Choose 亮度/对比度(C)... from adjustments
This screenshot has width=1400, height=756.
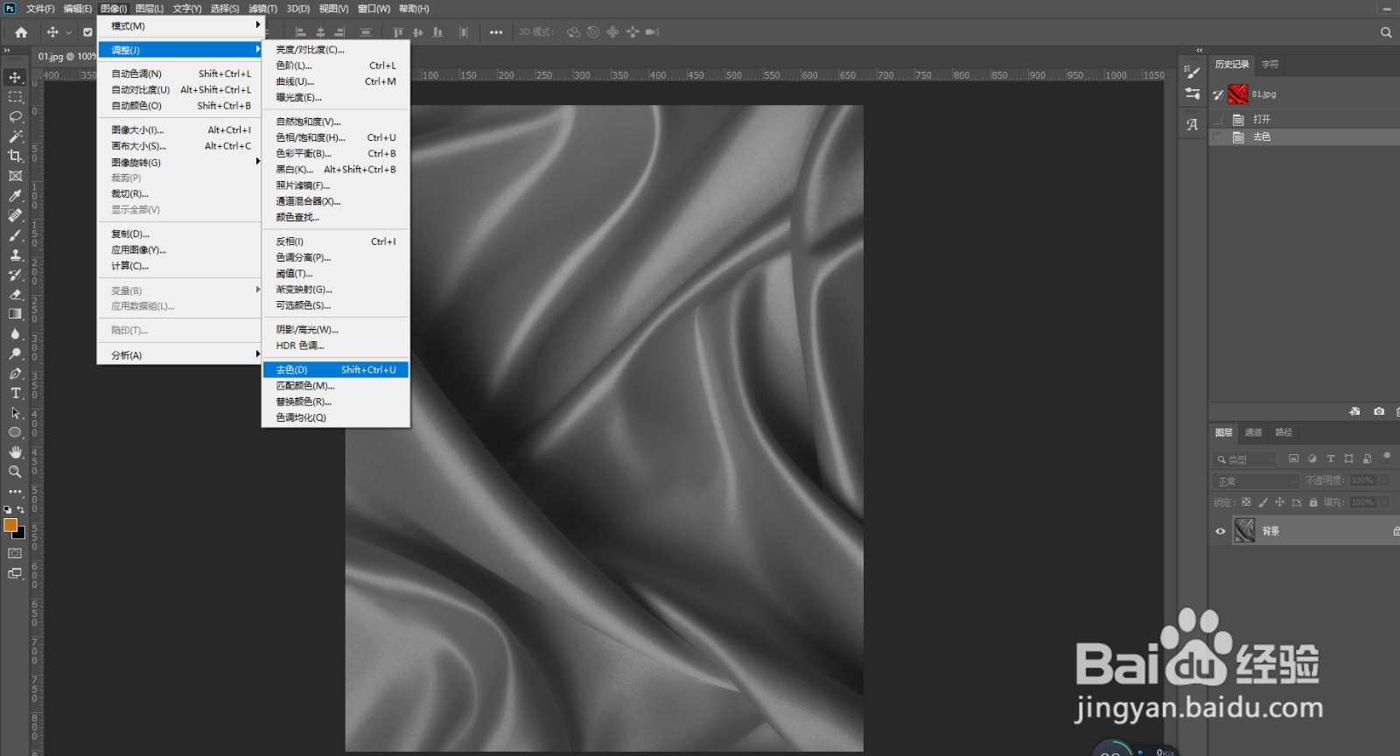tap(336, 50)
